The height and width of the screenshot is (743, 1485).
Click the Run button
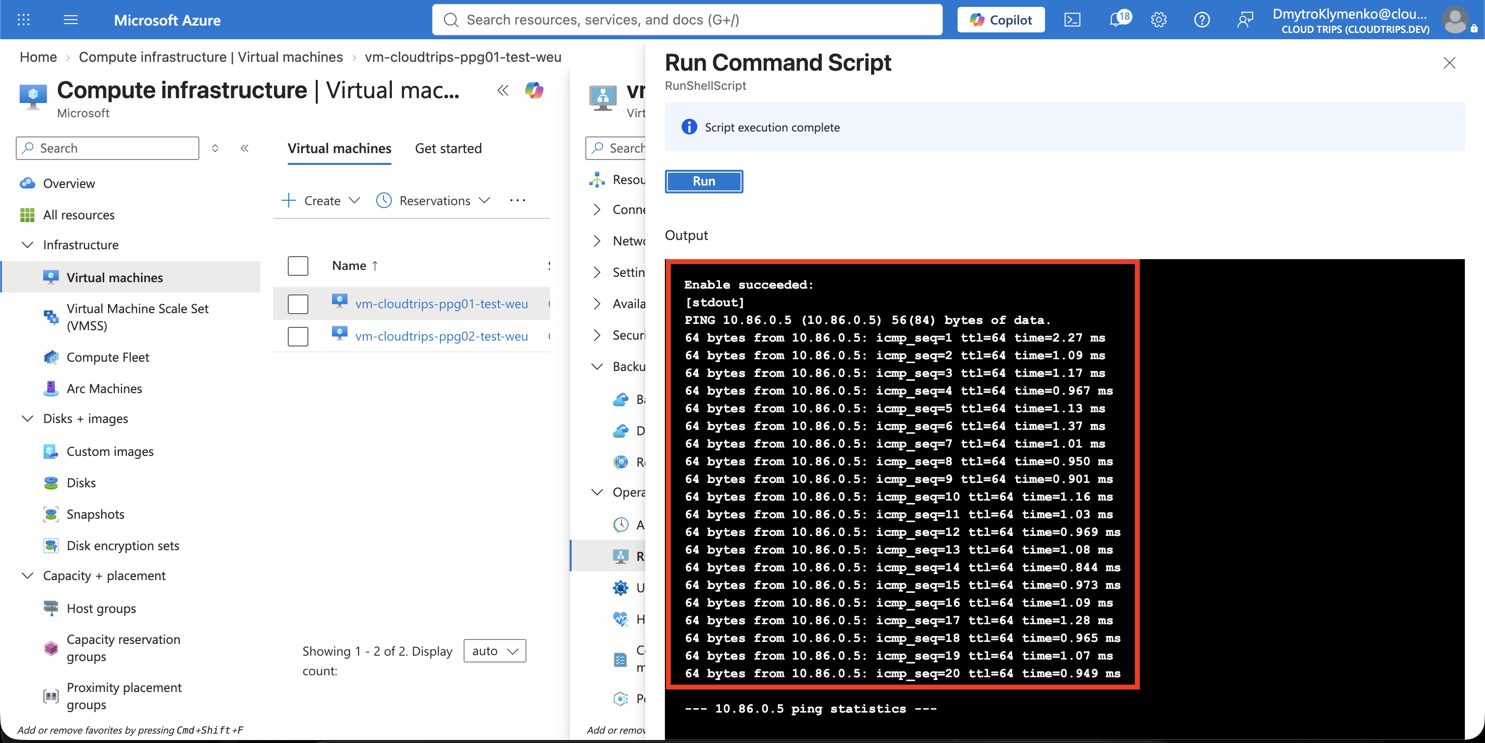click(x=704, y=182)
